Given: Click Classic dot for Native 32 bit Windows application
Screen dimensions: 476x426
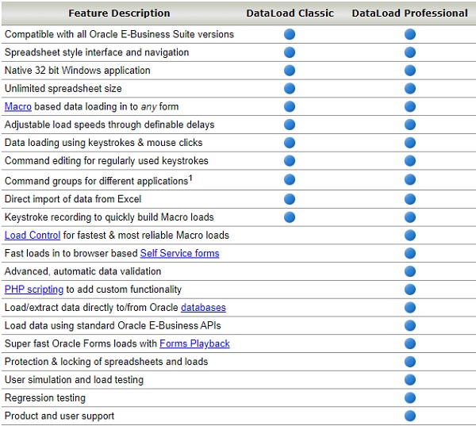Looking at the screenshot, I should click(290, 71).
